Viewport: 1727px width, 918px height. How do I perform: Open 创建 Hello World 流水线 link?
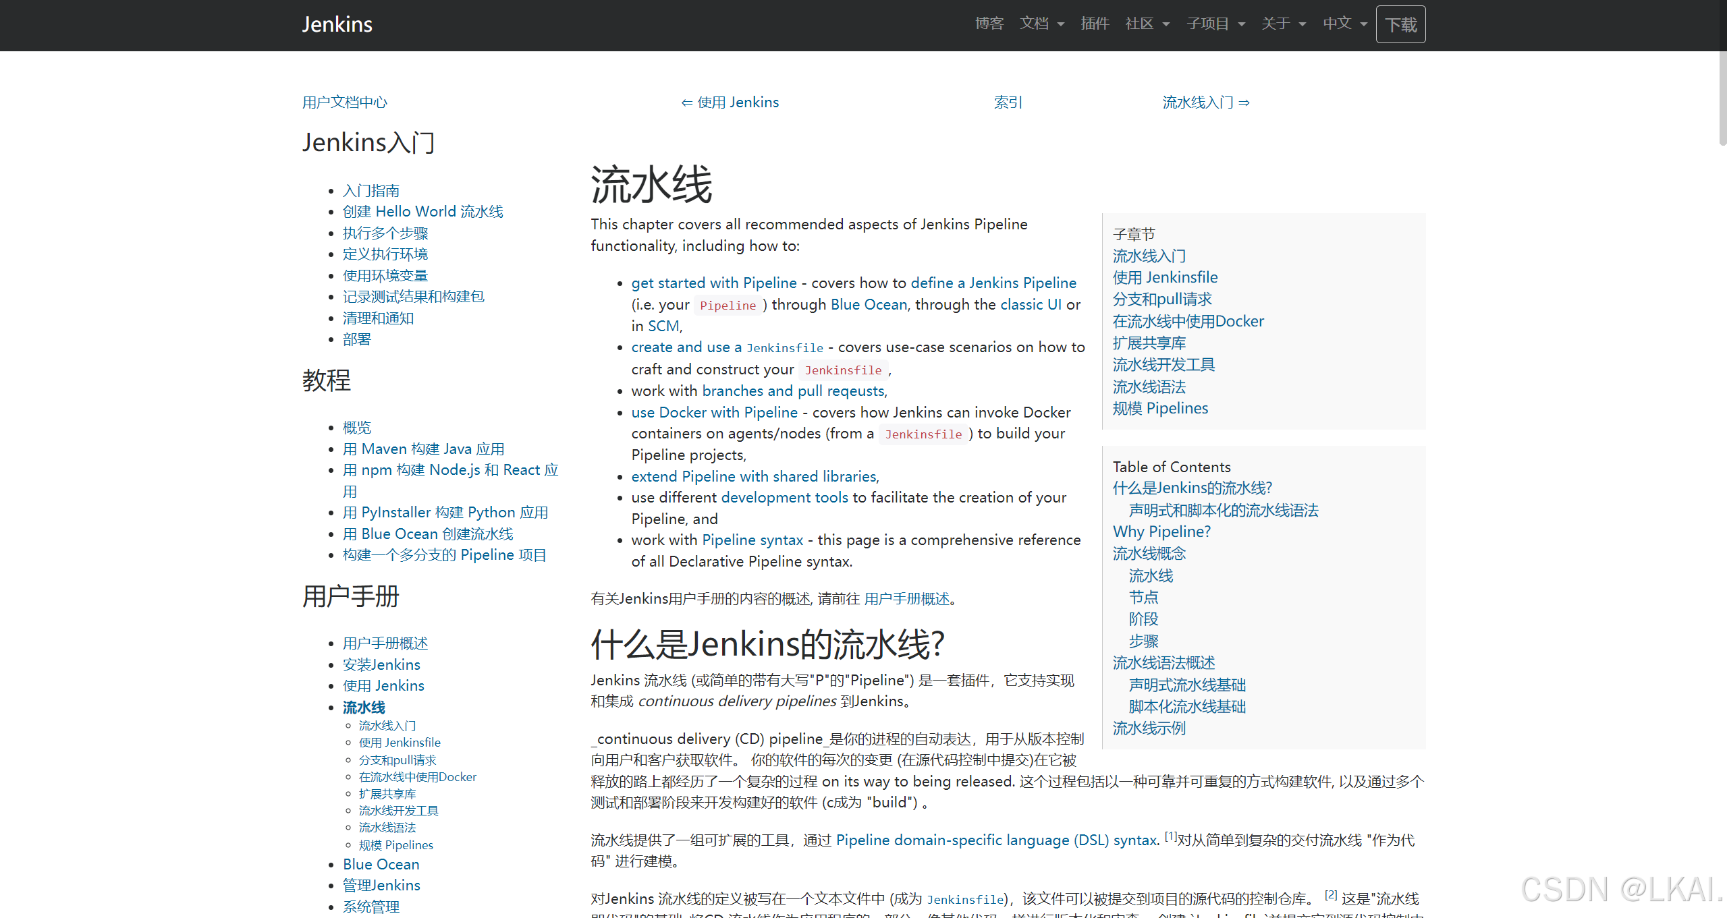[x=422, y=212]
